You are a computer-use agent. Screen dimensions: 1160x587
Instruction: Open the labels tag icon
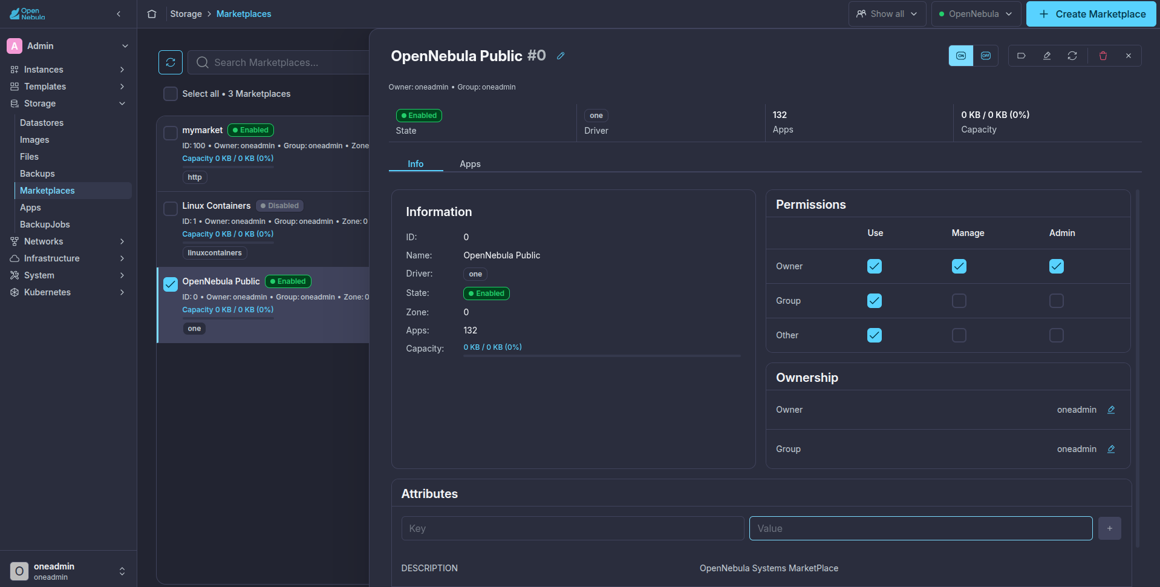pyautogui.click(x=1022, y=56)
